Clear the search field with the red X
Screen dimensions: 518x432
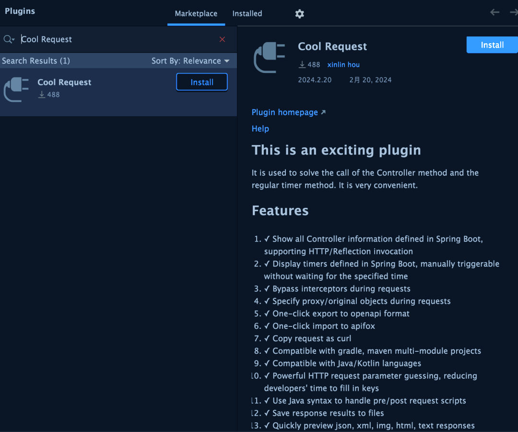coord(223,39)
